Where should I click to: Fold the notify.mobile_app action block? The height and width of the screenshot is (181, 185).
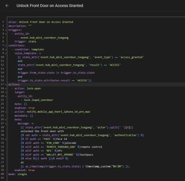click(5, 112)
